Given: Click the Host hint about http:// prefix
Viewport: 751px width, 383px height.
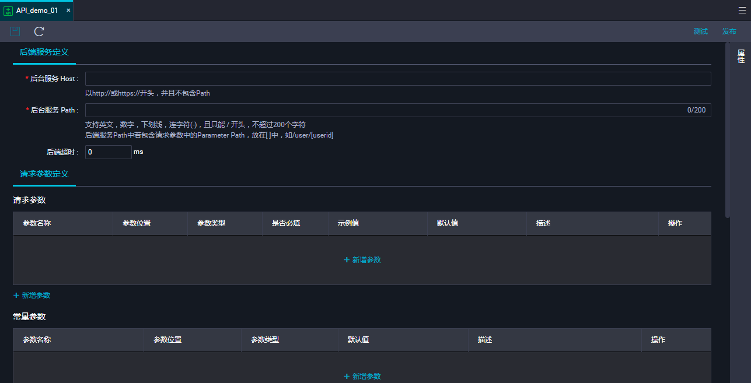Looking at the screenshot, I should 148,93.
